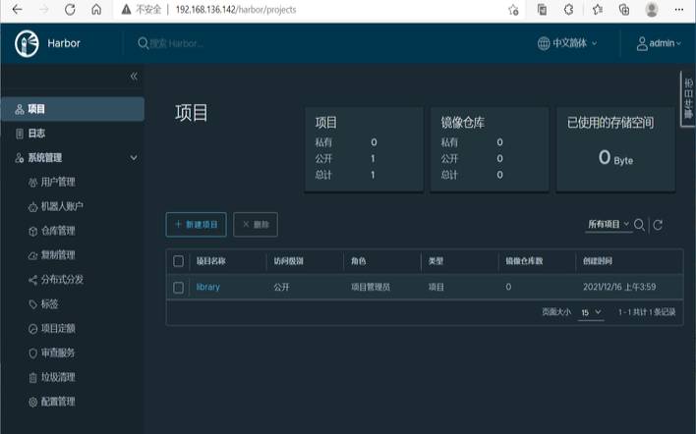Click the 0 Byte storage value

click(x=615, y=158)
